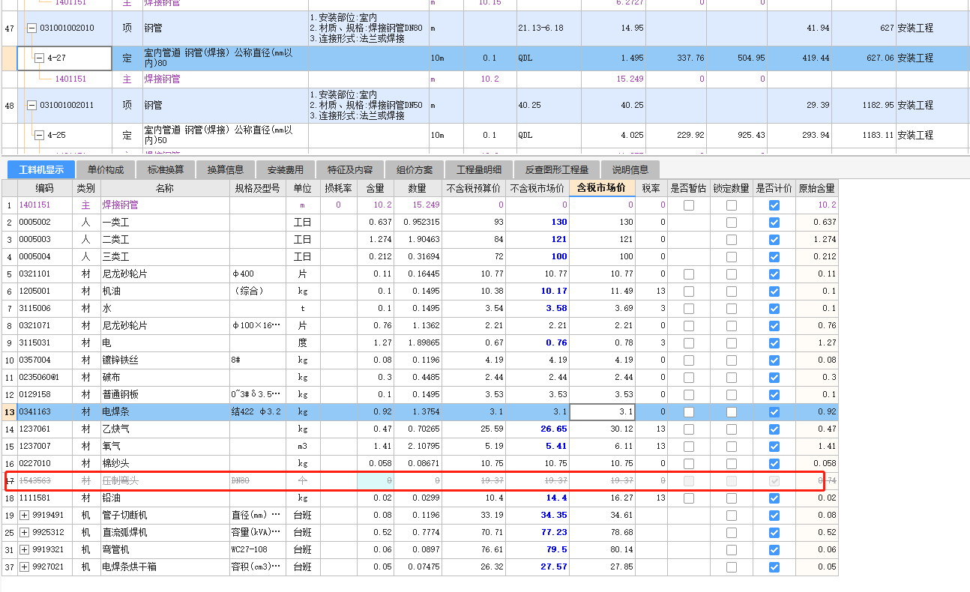Click market price 26.65 for 乙炔气
970x592 pixels.
554,429
